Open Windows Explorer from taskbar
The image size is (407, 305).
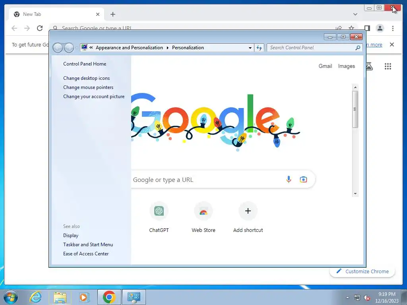coord(60,297)
